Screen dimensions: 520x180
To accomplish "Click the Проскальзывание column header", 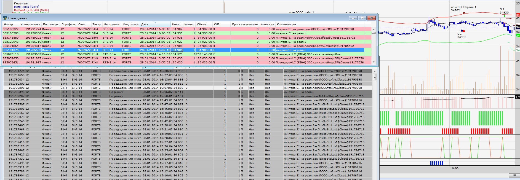I will click(x=245, y=24).
